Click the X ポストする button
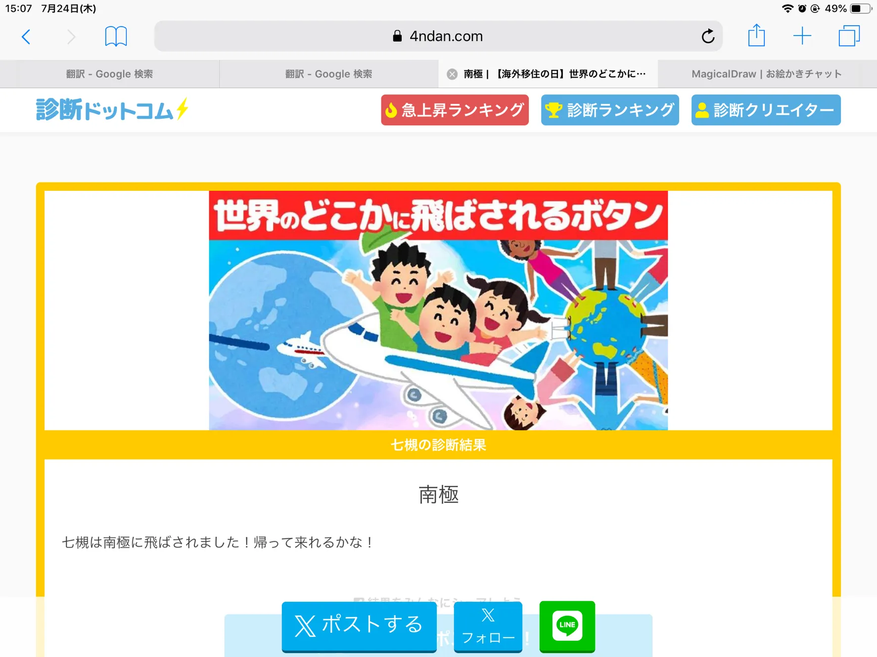The image size is (877, 657). (x=359, y=626)
